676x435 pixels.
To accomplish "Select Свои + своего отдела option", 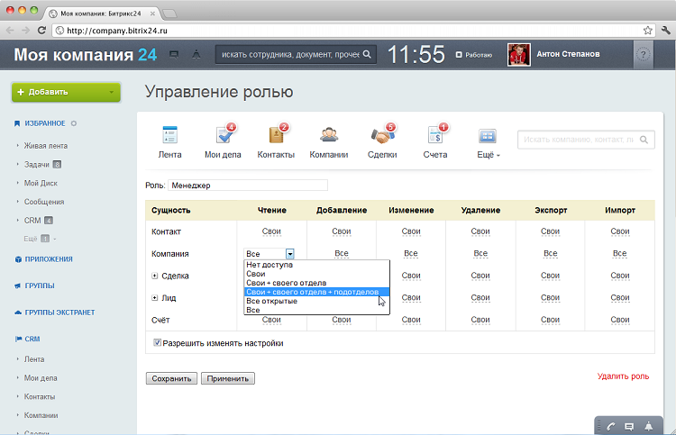I will [317, 283].
